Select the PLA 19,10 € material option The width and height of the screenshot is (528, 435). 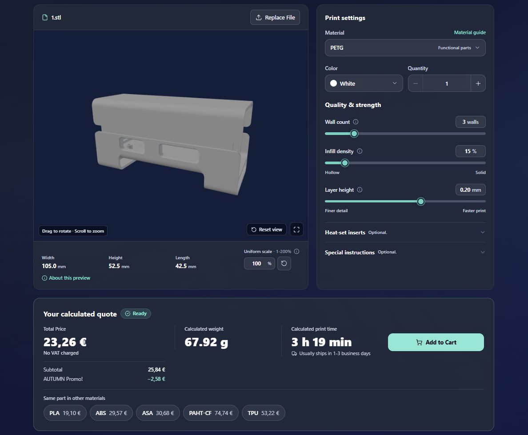tap(65, 413)
